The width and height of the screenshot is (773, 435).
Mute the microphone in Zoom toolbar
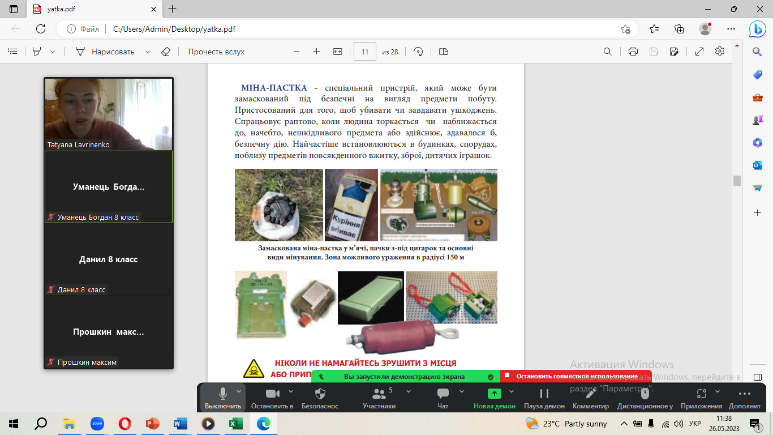(223, 397)
